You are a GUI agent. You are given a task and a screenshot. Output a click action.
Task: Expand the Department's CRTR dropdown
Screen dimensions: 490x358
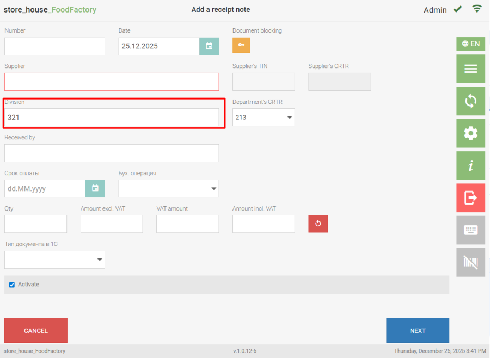tap(264, 117)
